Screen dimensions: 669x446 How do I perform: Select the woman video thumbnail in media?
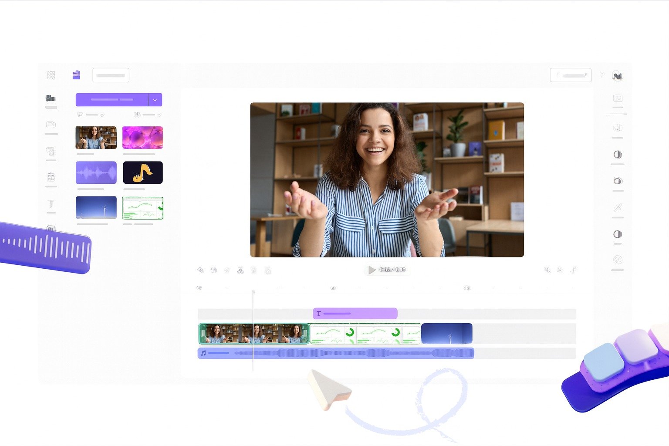pyautogui.click(x=96, y=138)
